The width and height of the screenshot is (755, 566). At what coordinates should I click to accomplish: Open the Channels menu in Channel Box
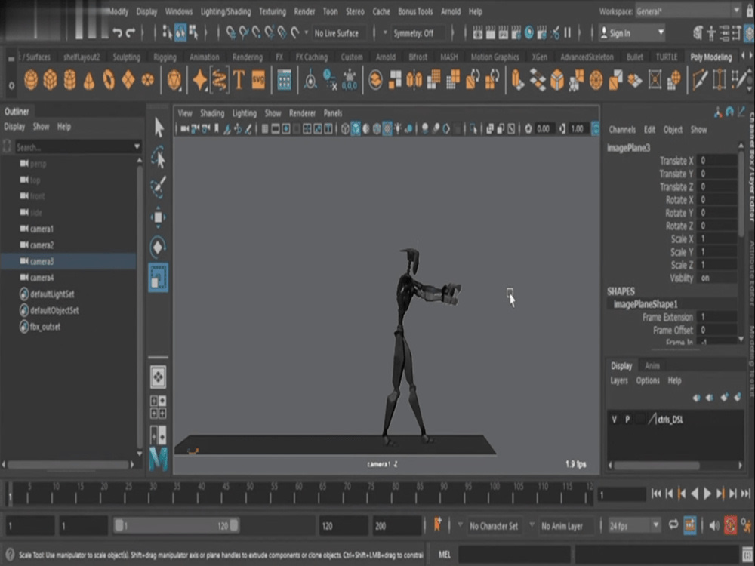pyautogui.click(x=621, y=130)
